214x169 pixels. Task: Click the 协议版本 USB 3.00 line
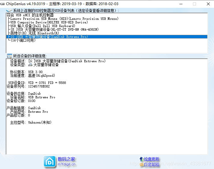coord(26,72)
